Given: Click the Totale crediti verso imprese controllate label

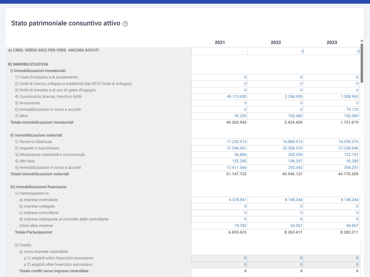Looking at the screenshot, I should tap(54, 271).
